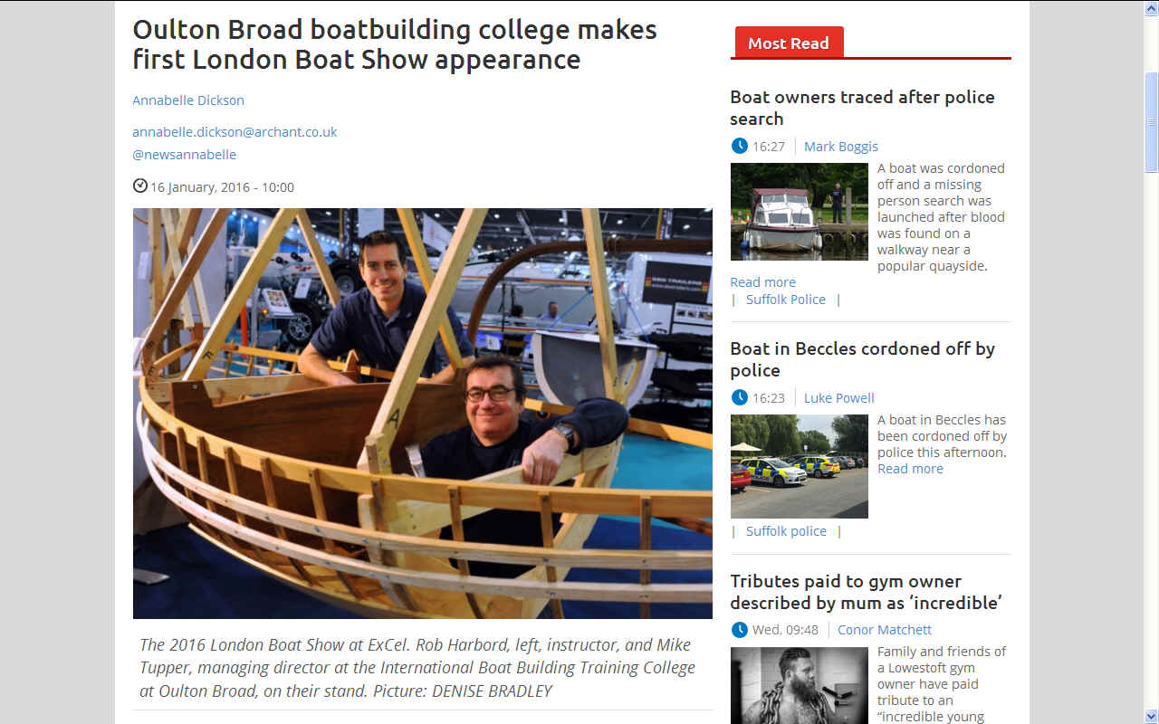Select the Most Read tab

pyautogui.click(x=788, y=43)
